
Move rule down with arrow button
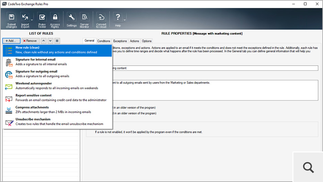pyautogui.click(x=50, y=41)
